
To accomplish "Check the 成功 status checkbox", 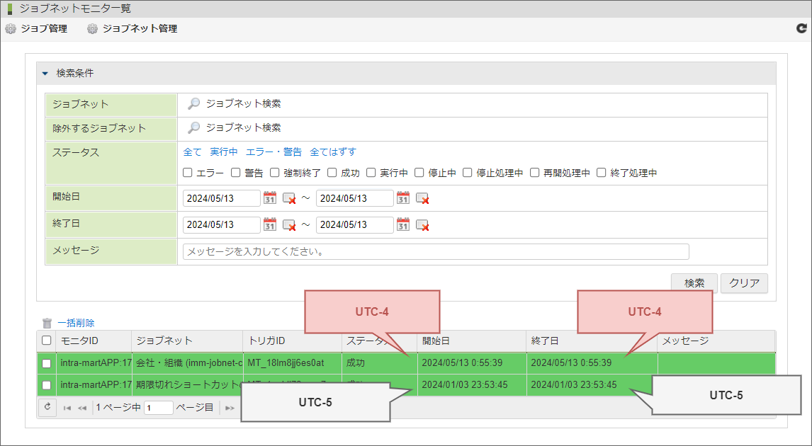I will tap(332, 173).
